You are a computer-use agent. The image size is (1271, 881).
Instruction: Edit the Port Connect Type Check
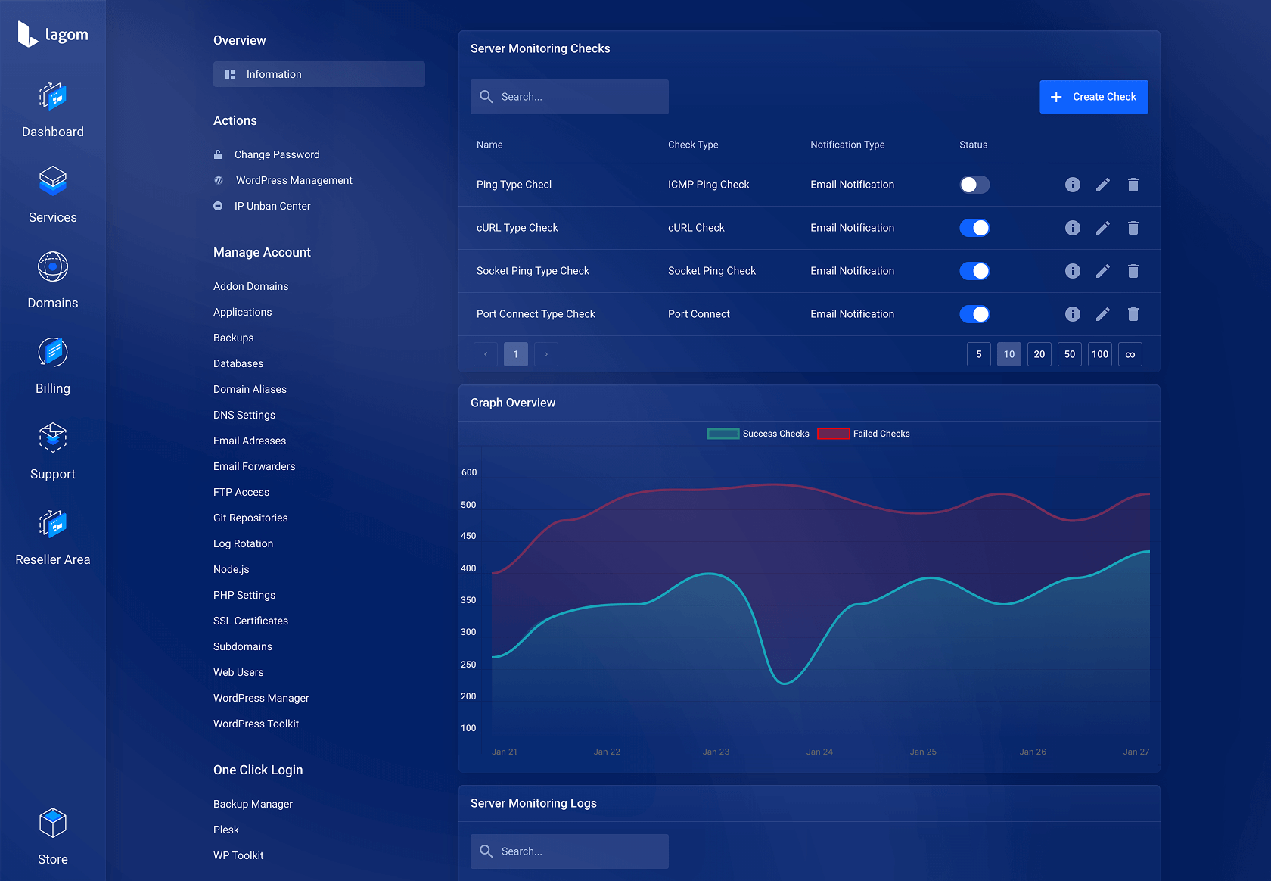1103,314
